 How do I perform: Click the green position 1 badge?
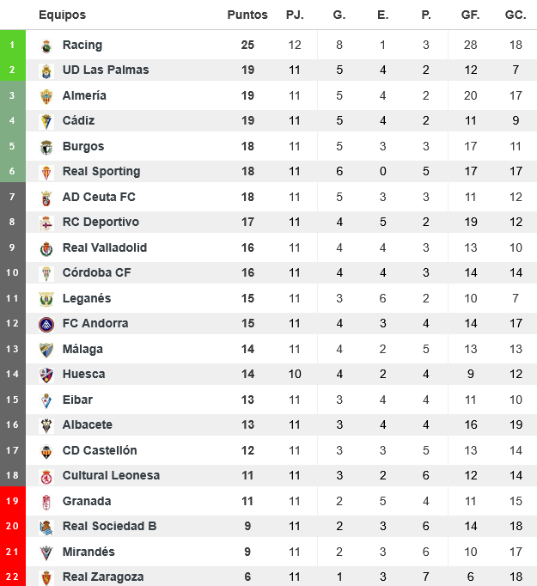pos(13,45)
